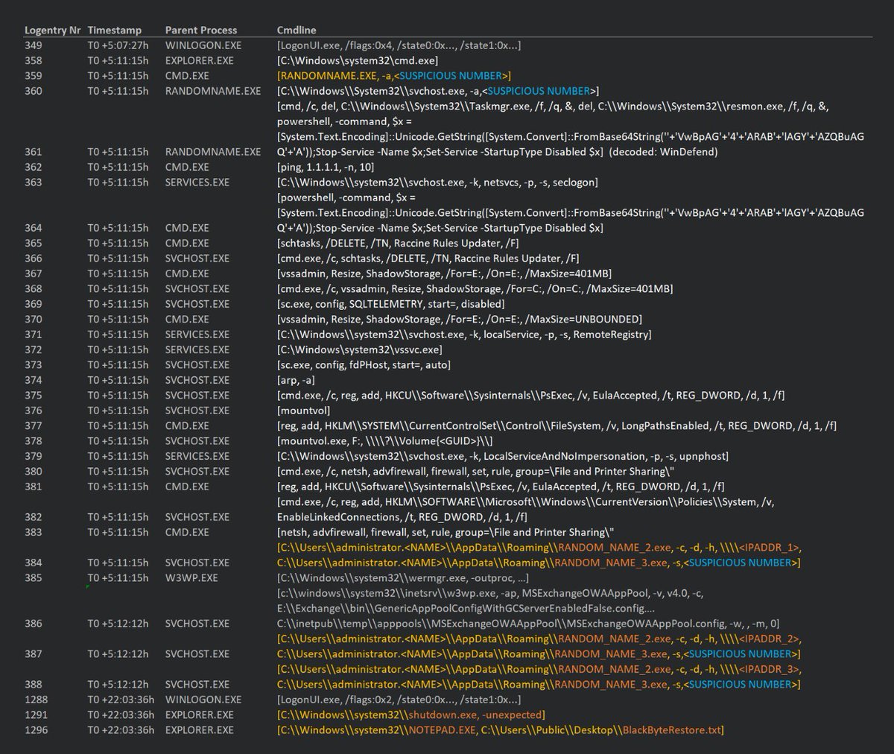Screen dimensions: 894x754
Task: Select vssadmin Resize For=C: 401MB command
Action: click(475, 289)
